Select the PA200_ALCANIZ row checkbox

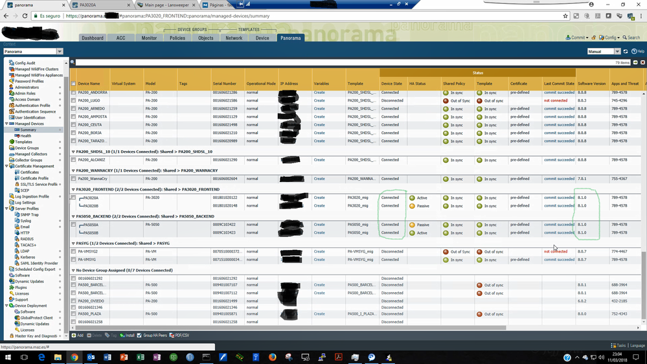coord(73,160)
